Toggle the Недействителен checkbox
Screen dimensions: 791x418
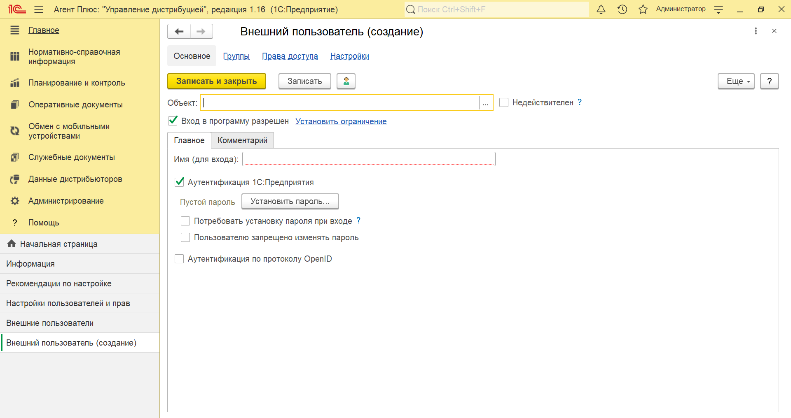point(503,102)
